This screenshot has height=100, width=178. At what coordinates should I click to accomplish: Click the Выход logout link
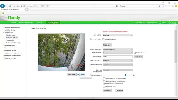click(174, 23)
